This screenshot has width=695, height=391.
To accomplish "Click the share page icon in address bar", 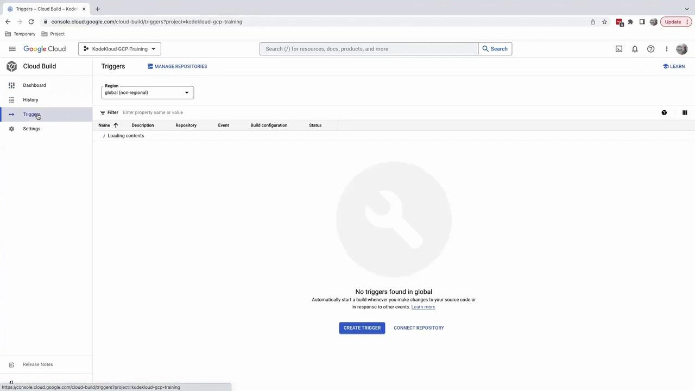I will coord(593,22).
